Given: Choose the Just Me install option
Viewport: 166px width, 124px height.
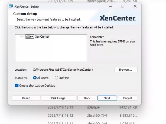Looking at the screenshot, I should click(57, 78).
